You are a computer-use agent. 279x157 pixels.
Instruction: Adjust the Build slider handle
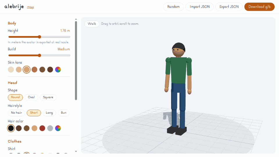[40, 55]
